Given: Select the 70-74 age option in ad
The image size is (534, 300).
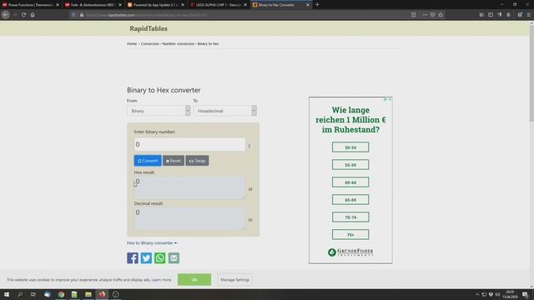Looking at the screenshot, I should 350,217.
